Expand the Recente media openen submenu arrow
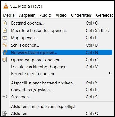 coord(110,73)
